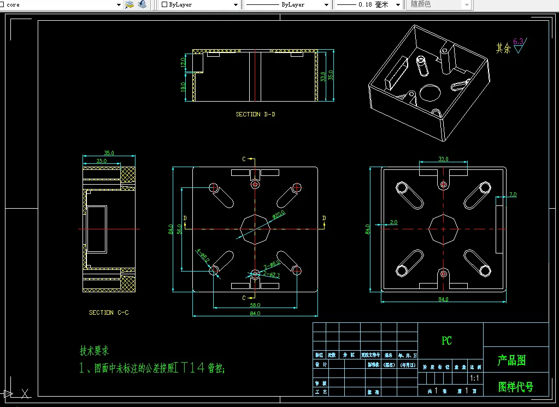Click the ByLayer color swatch box
This screenshot has height=407, width=559.
click(164, 4)
